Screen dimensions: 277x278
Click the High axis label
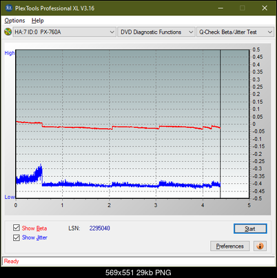tap(10, 53)
